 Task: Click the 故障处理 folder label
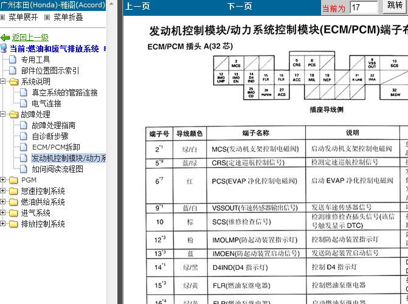pyautogui.click(x=36, y=114)
